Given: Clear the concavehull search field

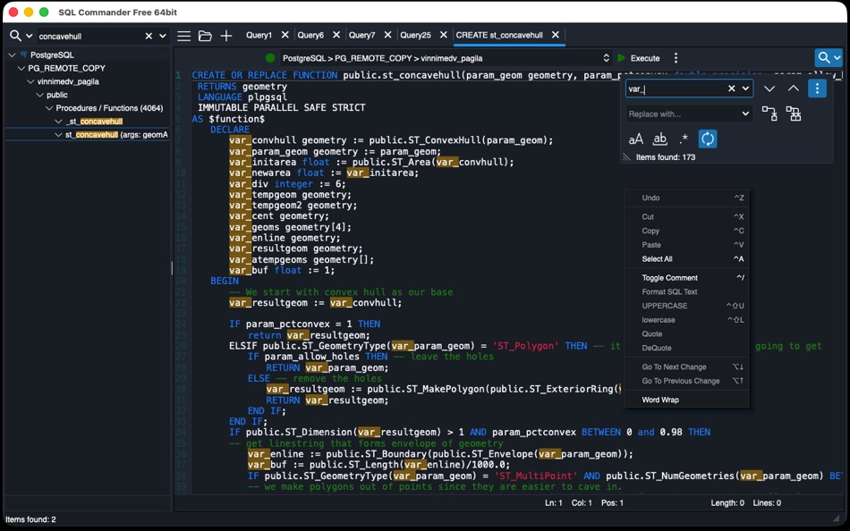Looking at the screenshot, I should pyautogui.click(x=149, y=37).
